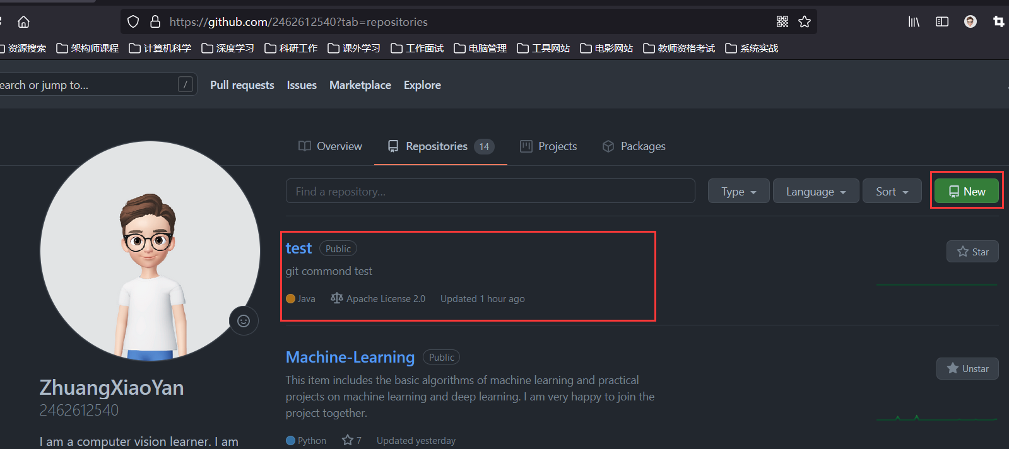
Task: Click the Find a repository search field
Action: (490, 191)
